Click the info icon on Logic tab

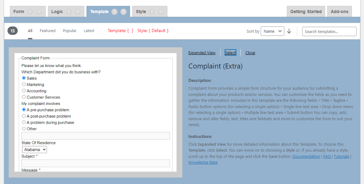78,12
